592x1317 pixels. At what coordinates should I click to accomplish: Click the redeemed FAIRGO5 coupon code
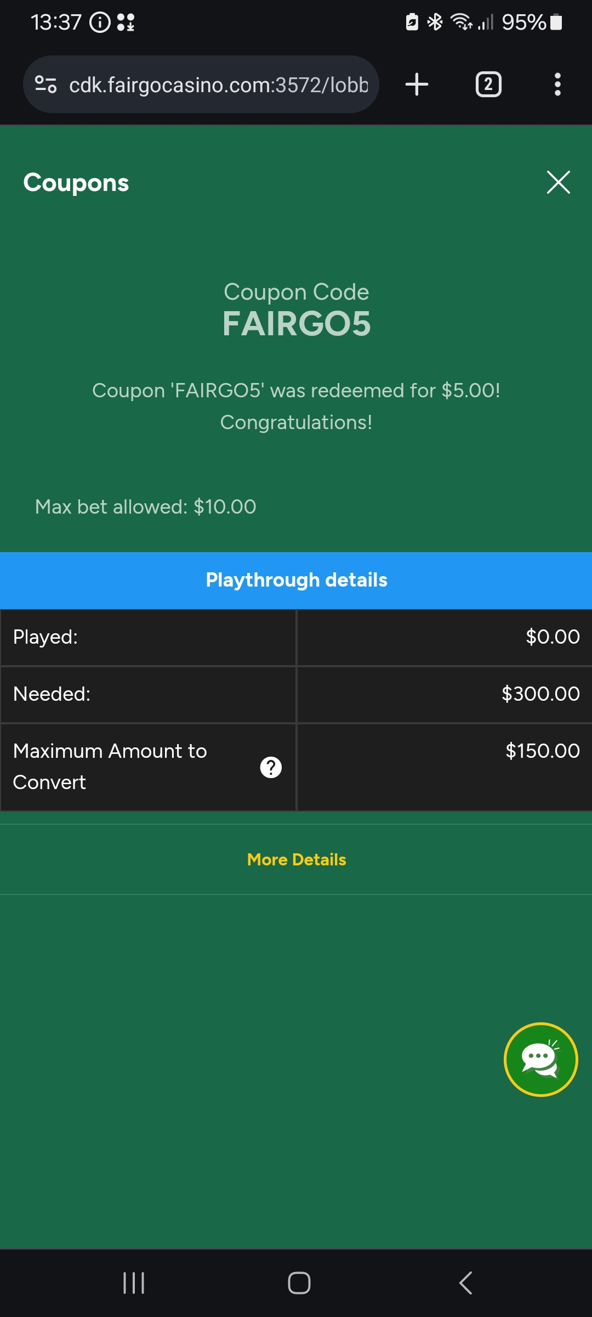[x=296, y=324]
